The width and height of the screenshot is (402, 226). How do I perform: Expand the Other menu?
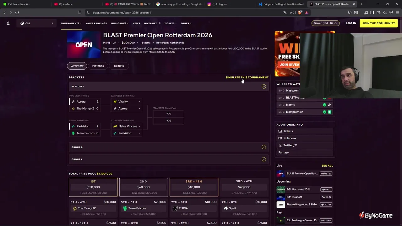[x=186, y=23]
